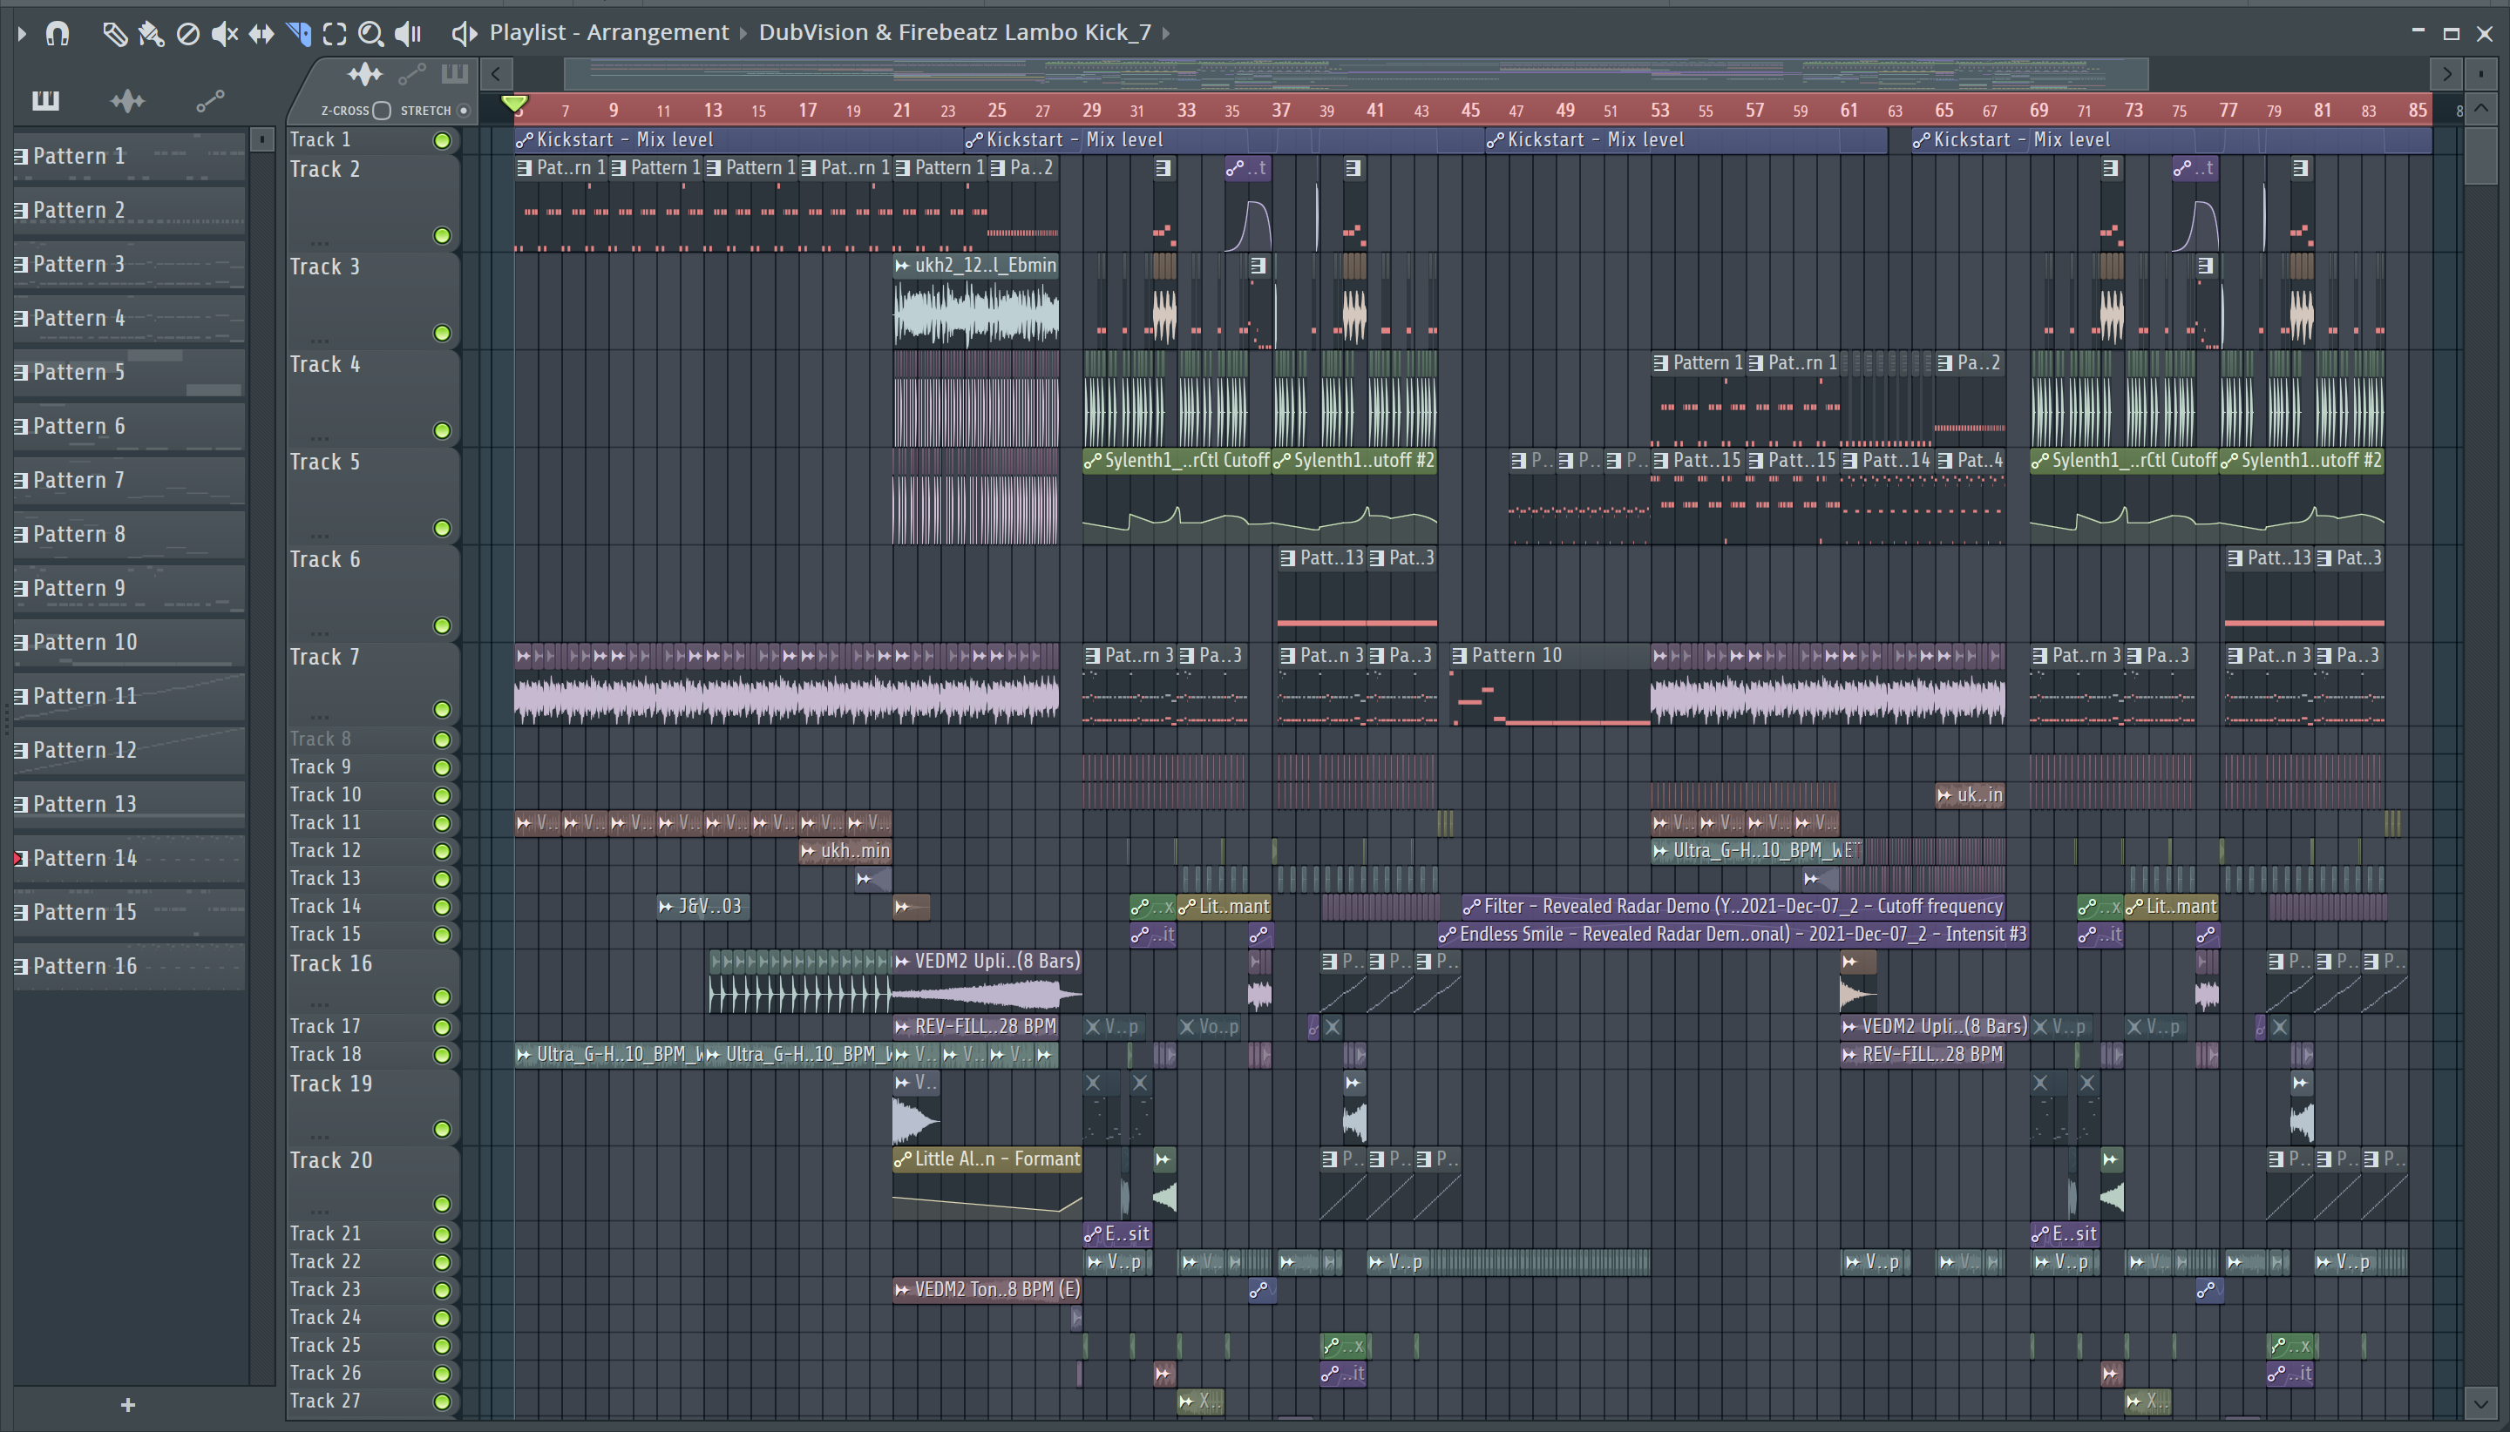The height and width of the screenshot is (1432, 2510).
Task: Select Pattern 5 in the picker
Action: 129,373
